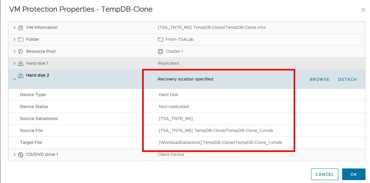Click the Resource Pool icon
The width and height of the screenshot is (370, 183).
pos(21,51)
